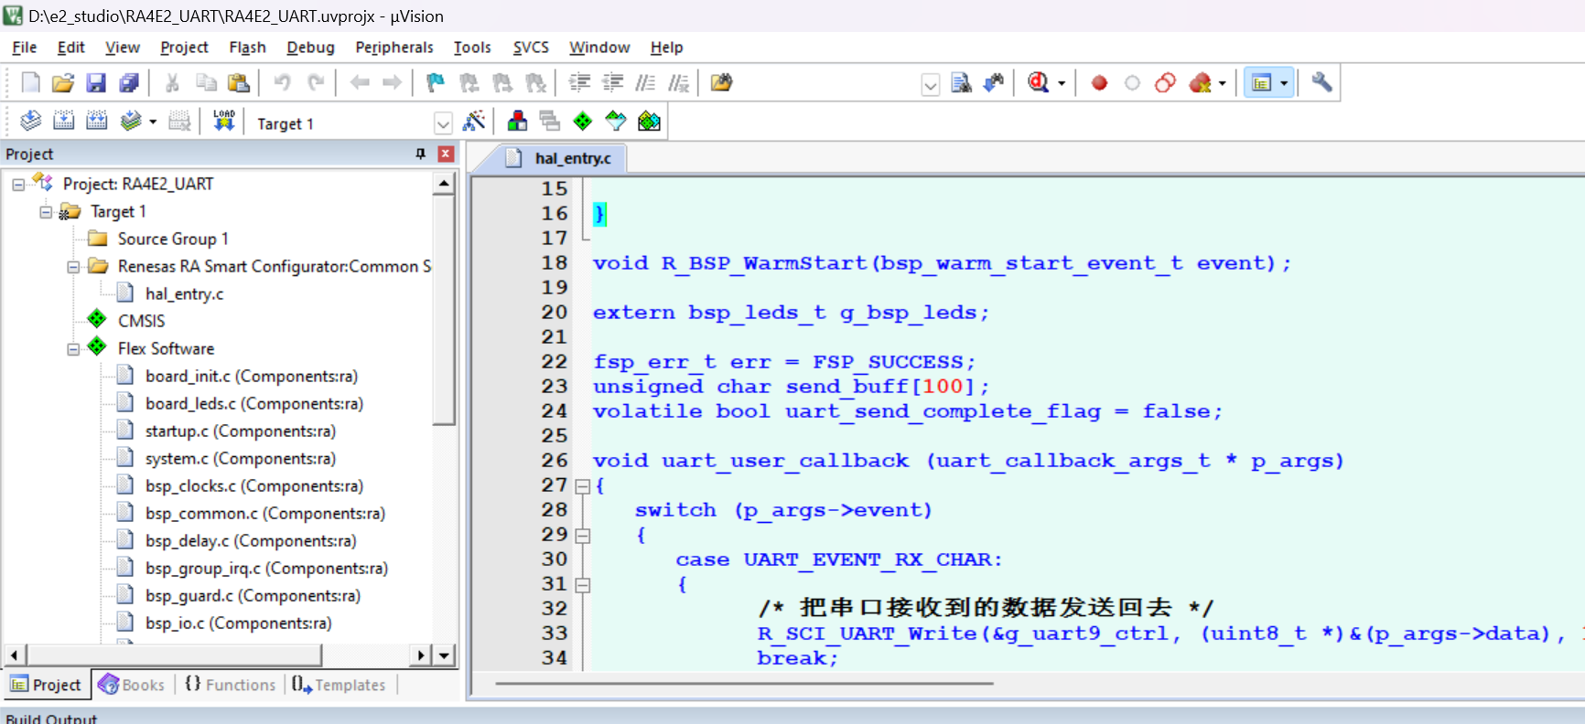Open the SVCS menu
This screenshot has width=1585, height=724.
531,48
